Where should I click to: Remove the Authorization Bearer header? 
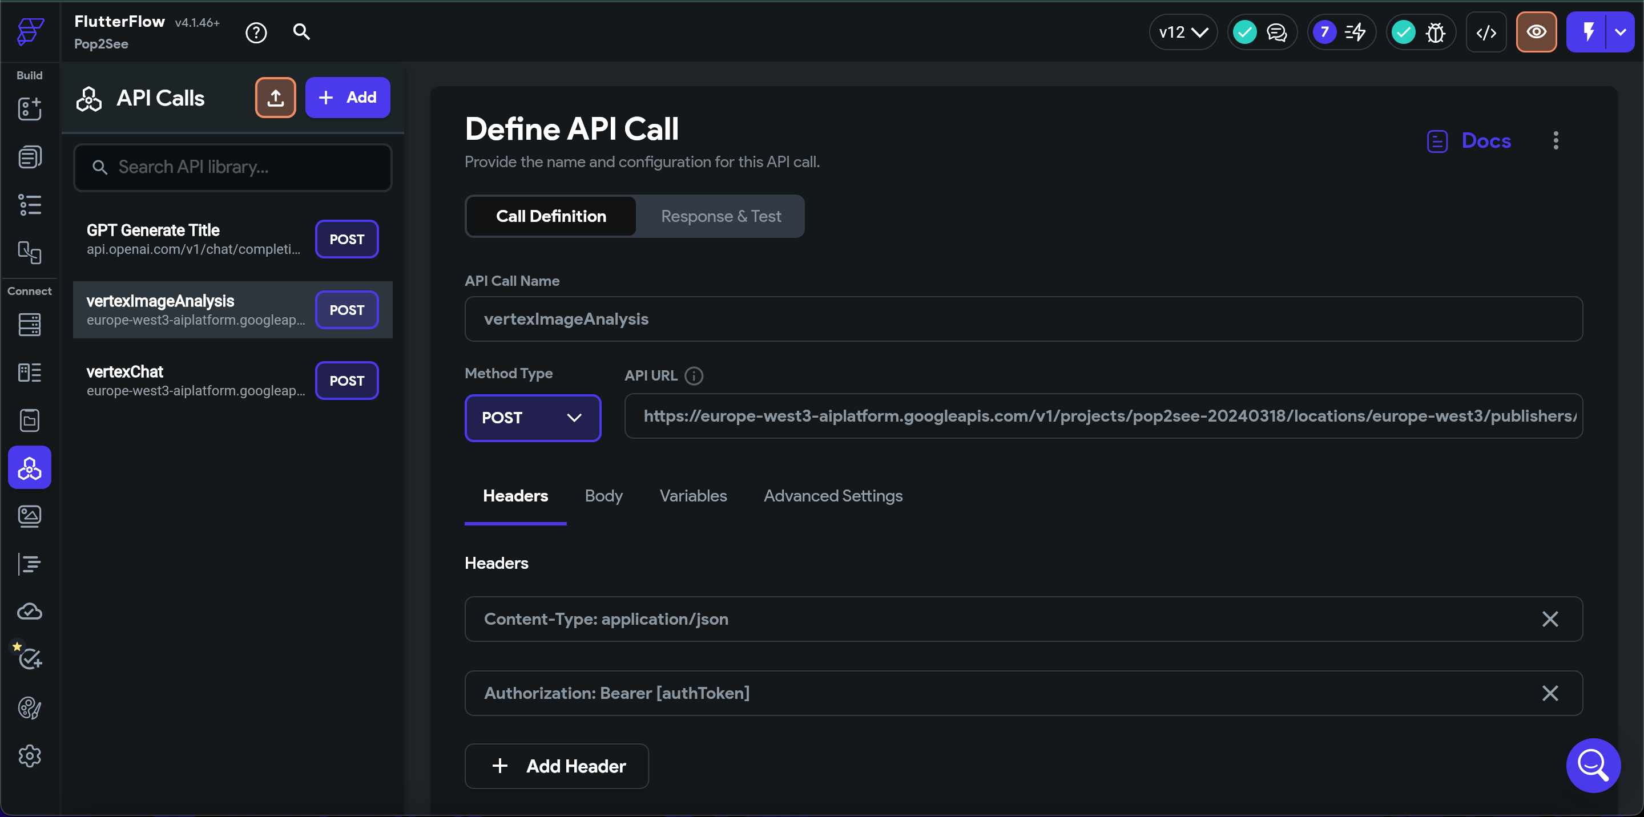pos(1550,693)
